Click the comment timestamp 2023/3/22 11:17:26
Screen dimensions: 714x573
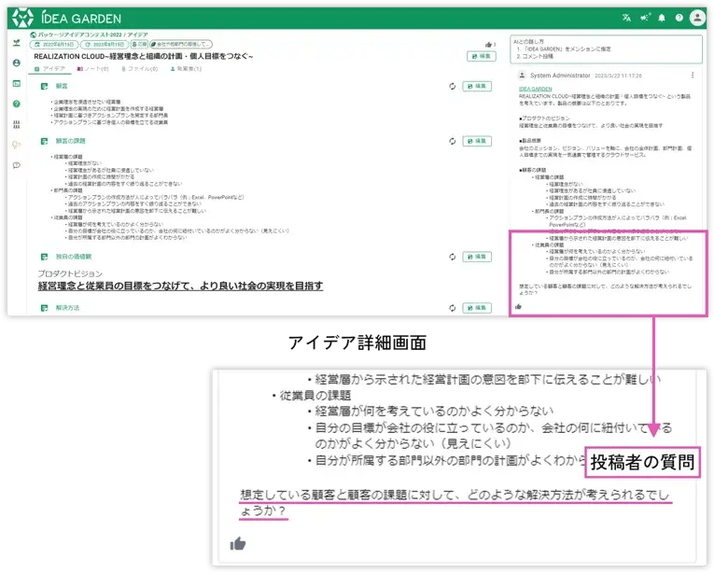point(618,76)
